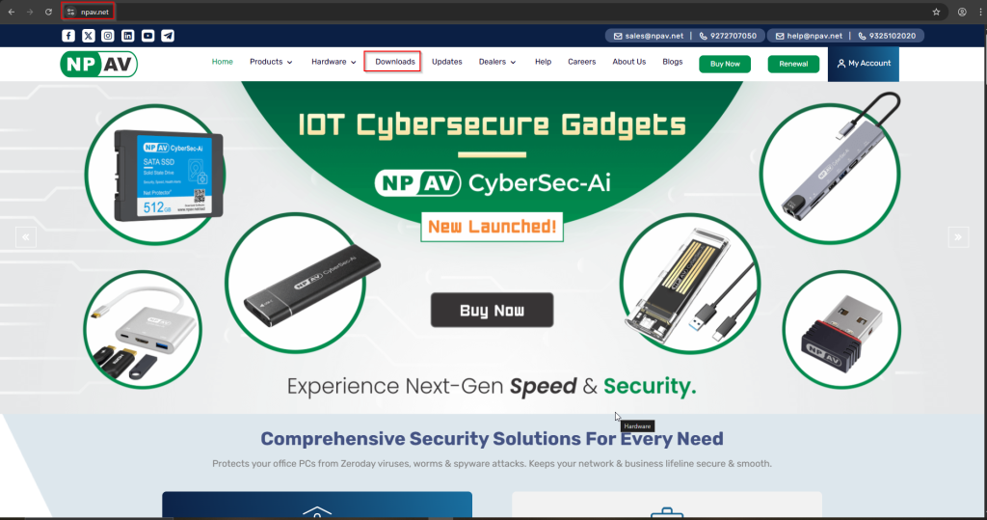
Task: Open the LinkedIn social icon
Action: [x=128, y=36]
